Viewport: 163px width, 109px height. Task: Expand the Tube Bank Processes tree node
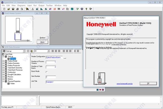tap(3, 70)
